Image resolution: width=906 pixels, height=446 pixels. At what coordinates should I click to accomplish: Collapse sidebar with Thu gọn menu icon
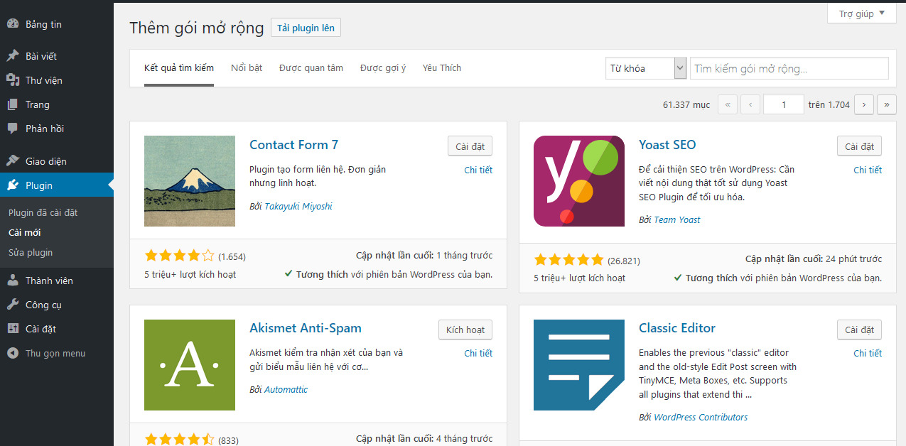pyautogui.click(x=13, y=353)
